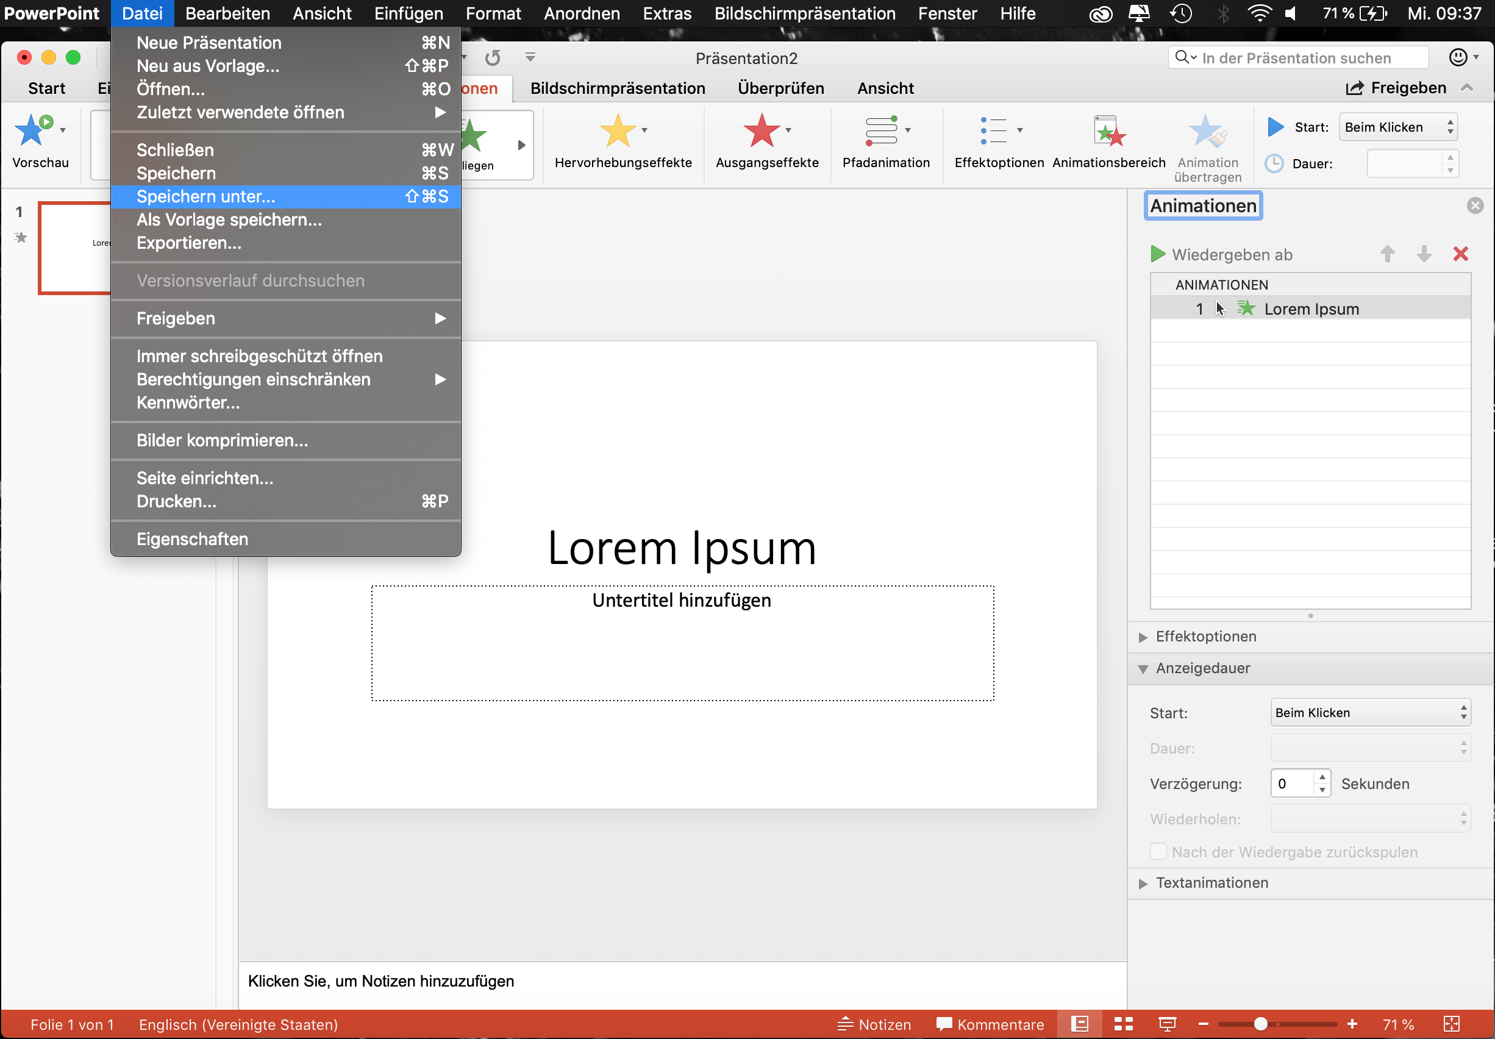This screenshot has width=1495, height=1039.
Task: Expand the Effektoptionen section
Action: click(1143, 637)
